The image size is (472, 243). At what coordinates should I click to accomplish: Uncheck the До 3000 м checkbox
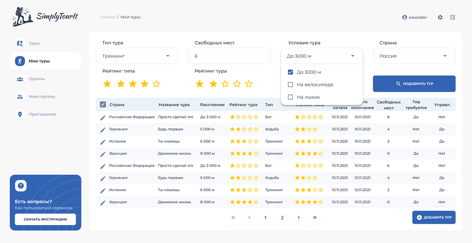290,72
